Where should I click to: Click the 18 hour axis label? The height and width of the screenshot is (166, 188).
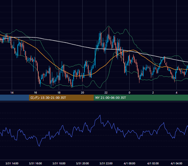click(x=59, y=93)
